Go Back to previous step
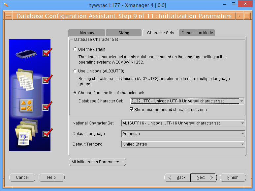This screenshot has width=255, height=191. 177,177
